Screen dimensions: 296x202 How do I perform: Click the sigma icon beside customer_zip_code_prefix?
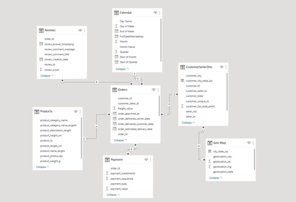182,106
